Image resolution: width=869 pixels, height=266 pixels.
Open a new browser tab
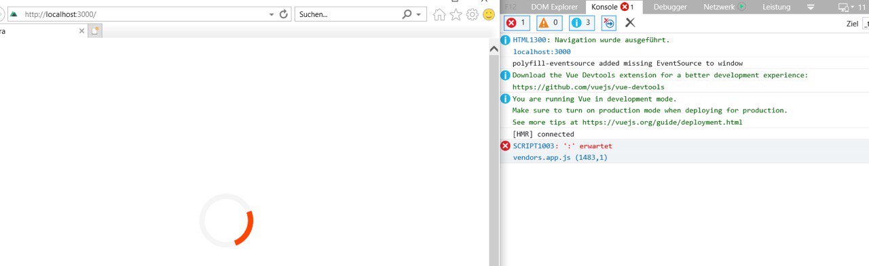pos(95,31)
